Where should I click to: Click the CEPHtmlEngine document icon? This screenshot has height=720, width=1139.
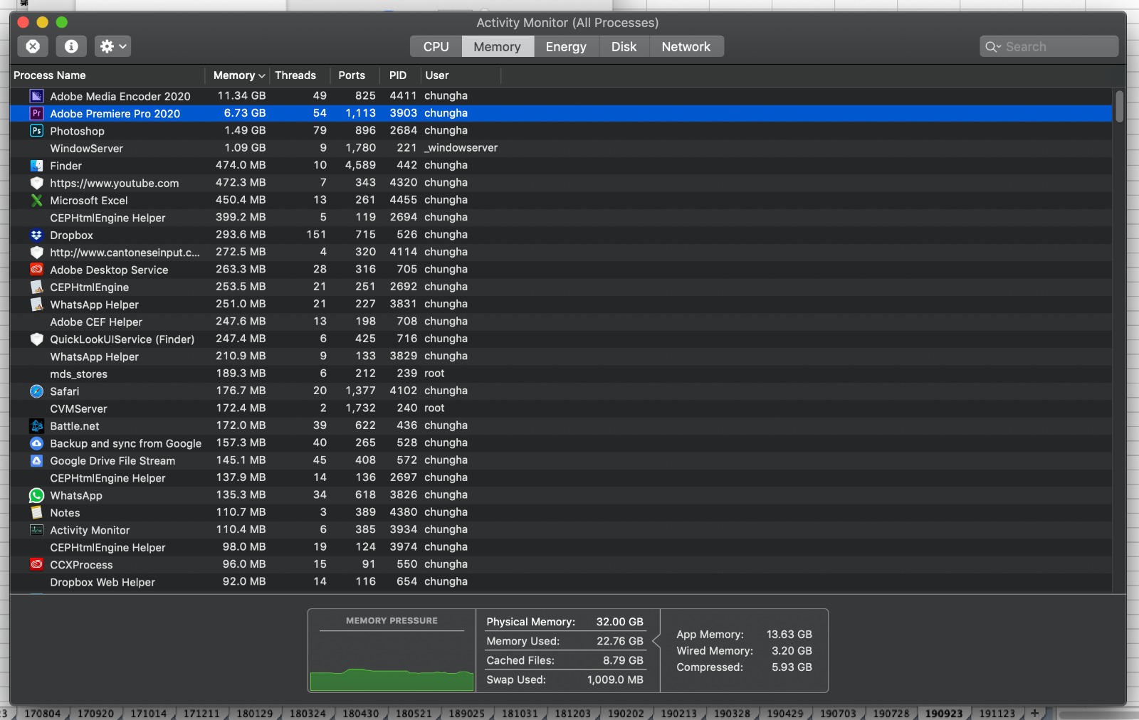click(x=37, y=287)
